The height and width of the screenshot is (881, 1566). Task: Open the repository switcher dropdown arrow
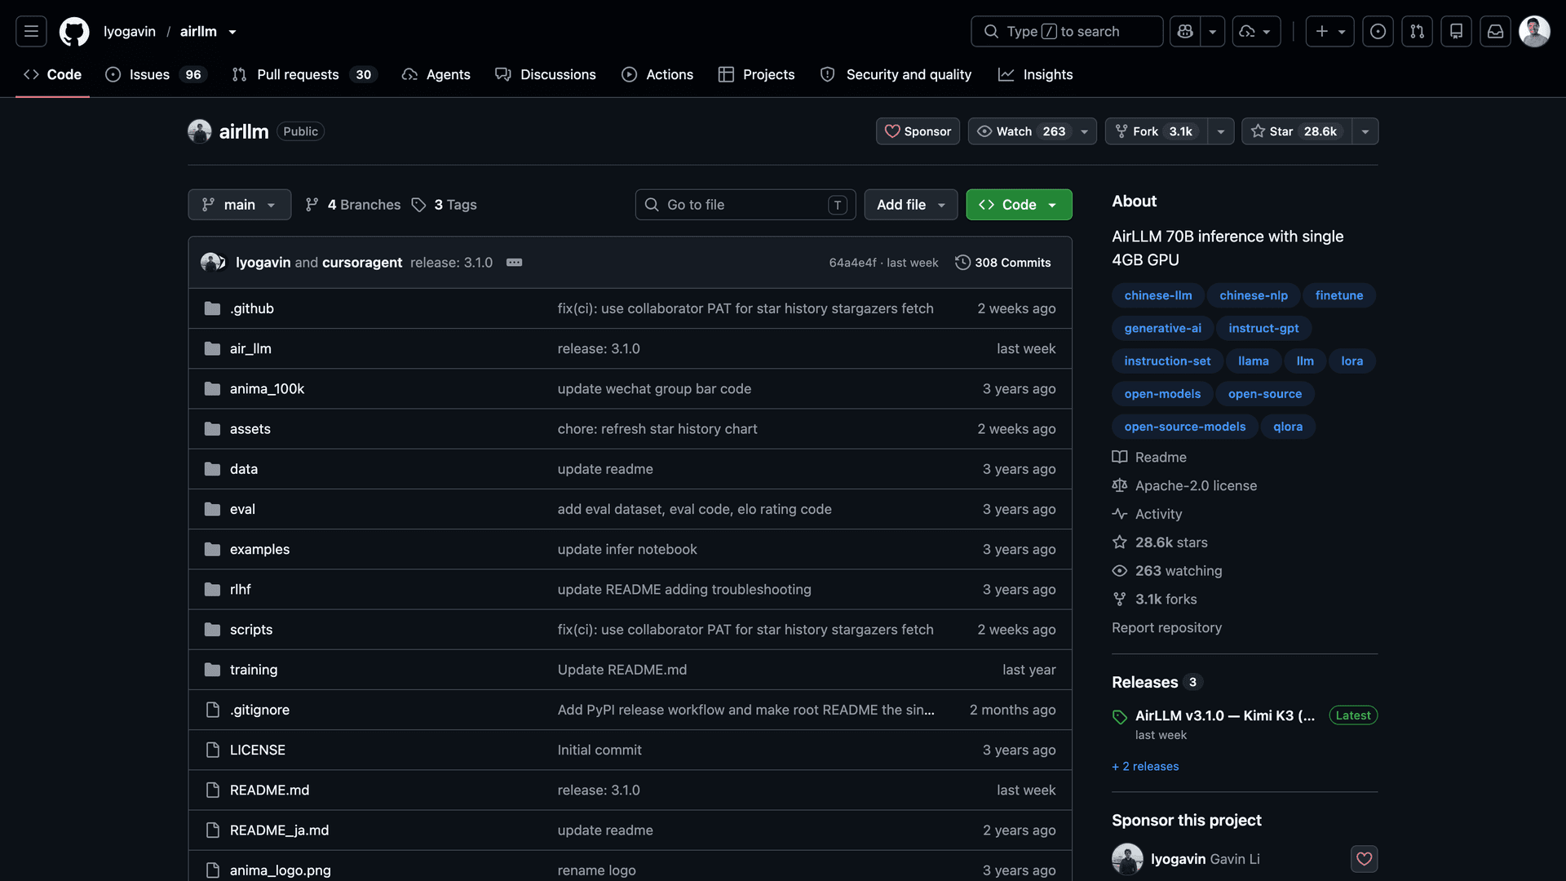coord(232,32)
